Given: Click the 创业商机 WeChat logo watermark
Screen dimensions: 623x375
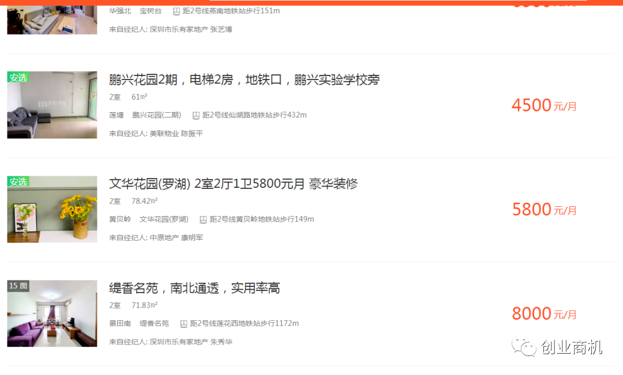Looking at the screenshot, I should (x=522, y=346).
